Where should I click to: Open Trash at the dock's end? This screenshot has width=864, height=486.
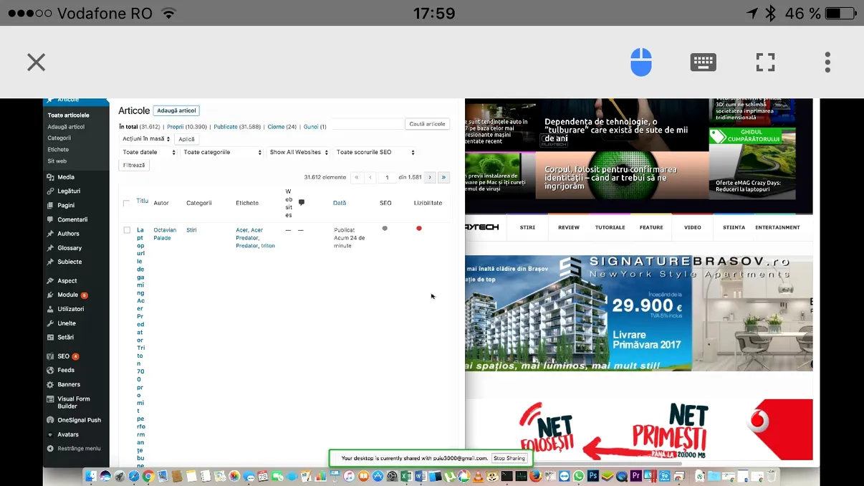click(x=772, y=476)
